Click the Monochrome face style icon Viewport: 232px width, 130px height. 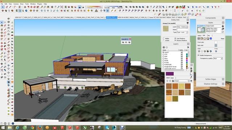tap(211, 51)
